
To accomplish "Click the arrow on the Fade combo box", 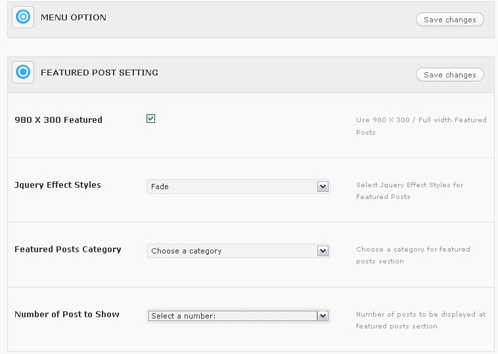I will (322, 187).
